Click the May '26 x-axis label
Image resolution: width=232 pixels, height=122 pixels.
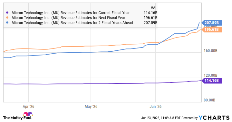coord(91,107)
